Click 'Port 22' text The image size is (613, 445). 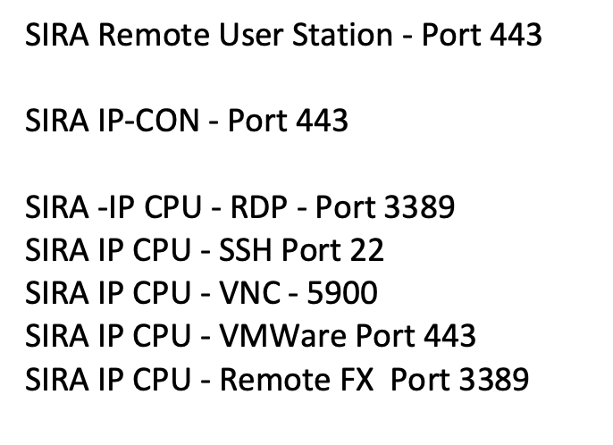pos(332,250)
